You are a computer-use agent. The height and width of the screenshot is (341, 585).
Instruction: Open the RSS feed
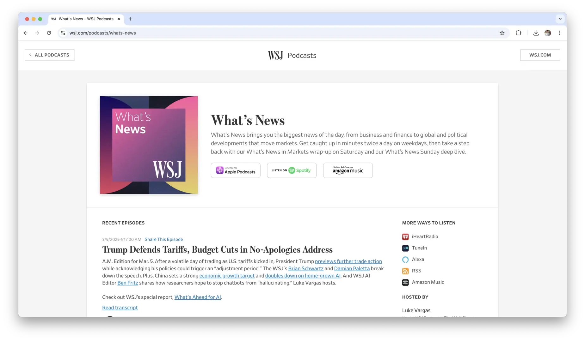416,271
